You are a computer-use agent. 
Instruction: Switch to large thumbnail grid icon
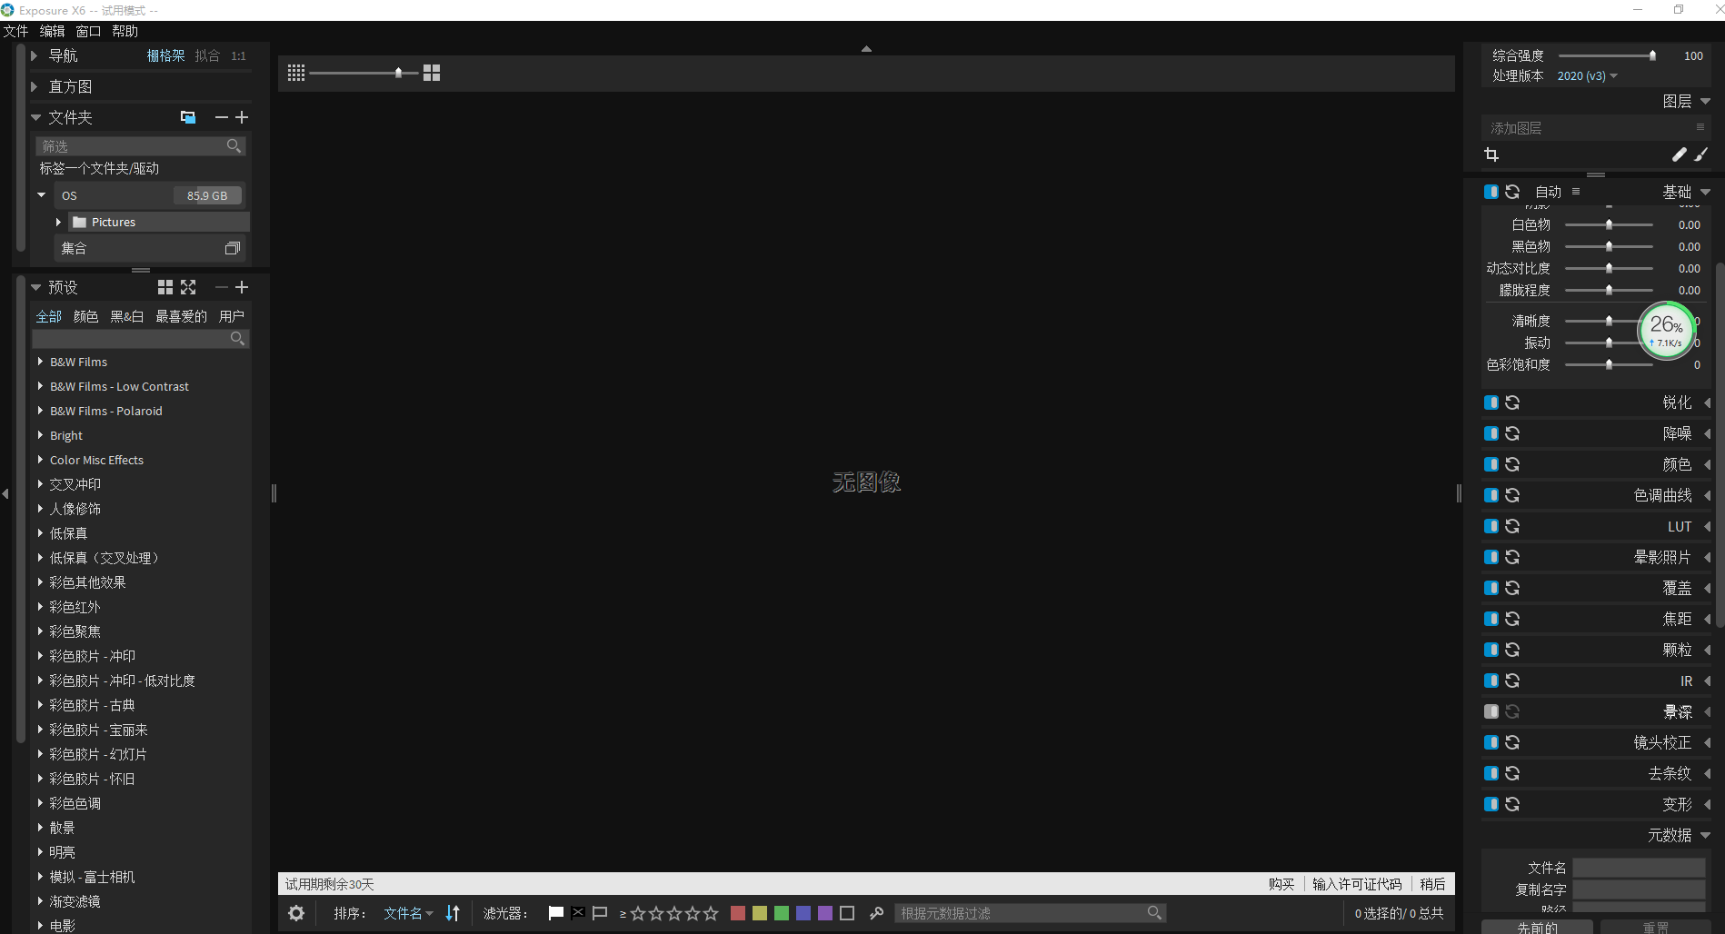[x=432, y=73]
